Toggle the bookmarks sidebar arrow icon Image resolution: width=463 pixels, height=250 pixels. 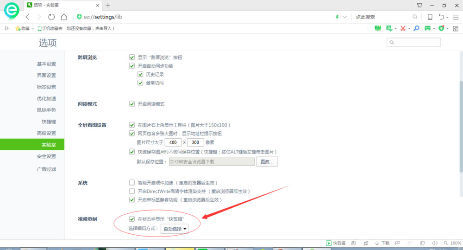(7, 28)
